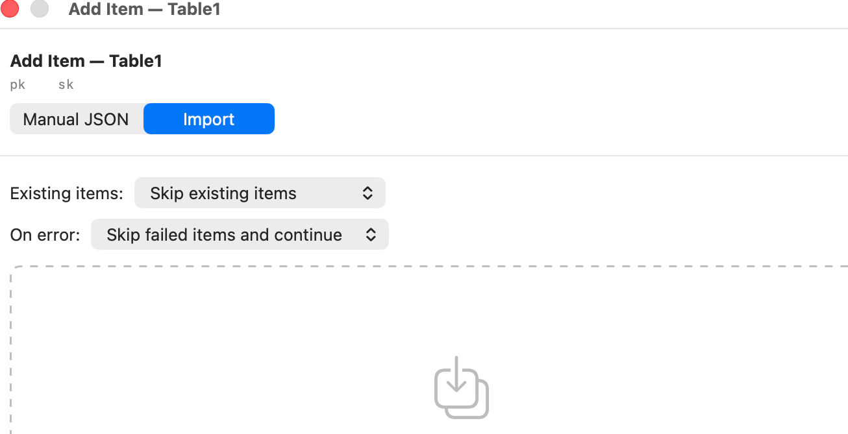Click the bold Add Item — Table1 heading
848x434 pixels.
86,61
